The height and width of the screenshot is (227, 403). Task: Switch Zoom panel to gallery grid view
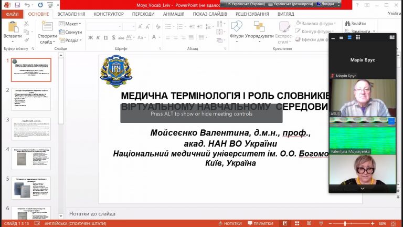pyautogui.click(x=358, y=38)
